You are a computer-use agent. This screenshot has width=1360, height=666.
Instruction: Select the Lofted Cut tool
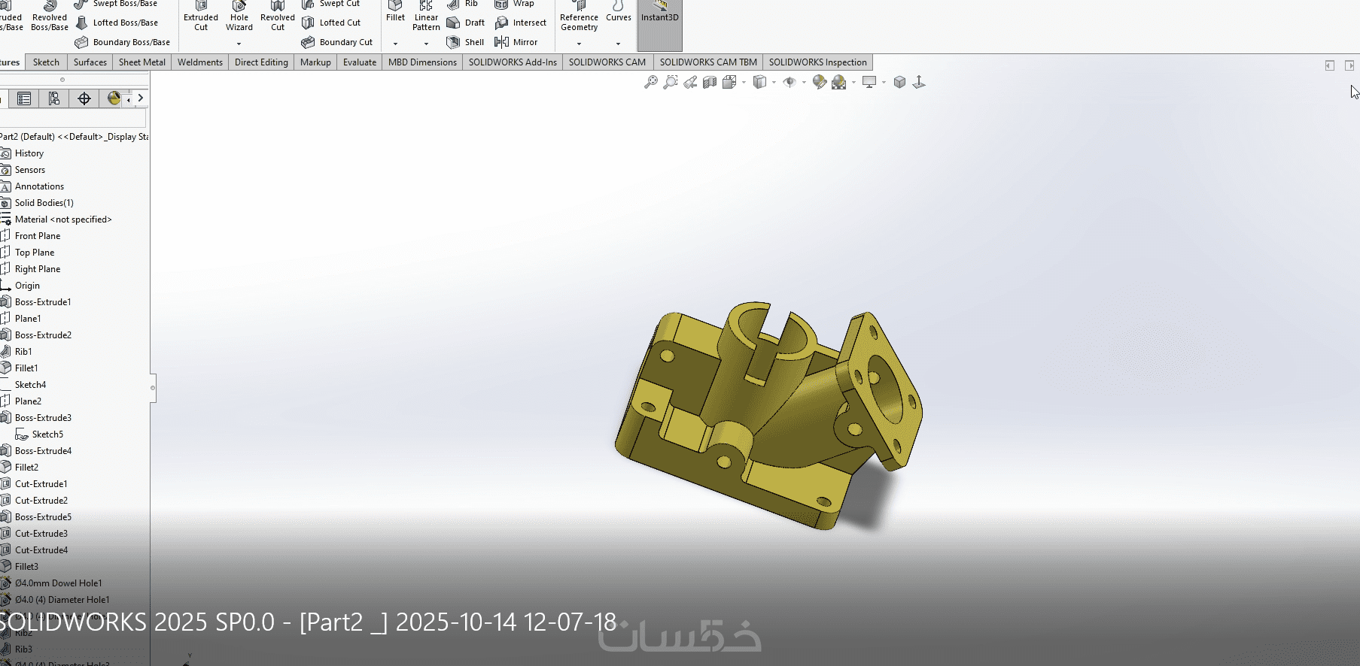[x=331, y=23]
